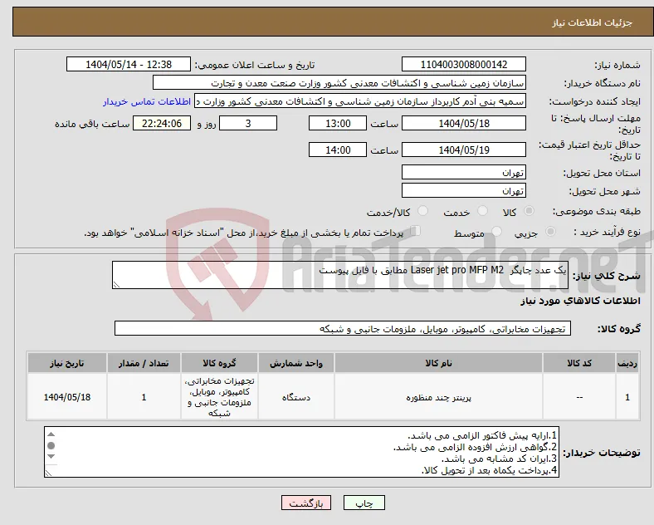Click the buyer notes scroll down arrow

point(51,457)
